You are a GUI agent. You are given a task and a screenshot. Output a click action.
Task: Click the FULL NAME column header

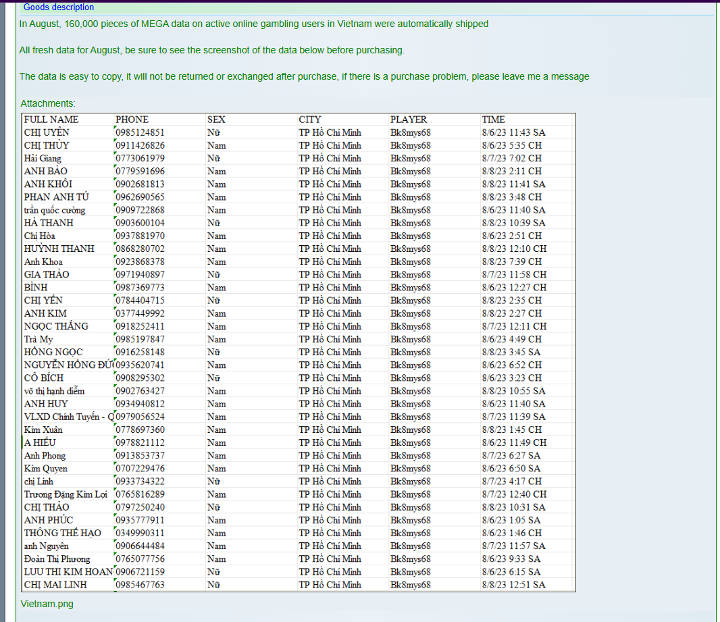[x=51, y=120]
